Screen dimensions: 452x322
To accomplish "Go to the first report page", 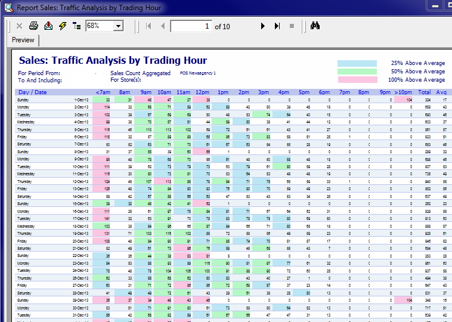I will pos(148,26).
